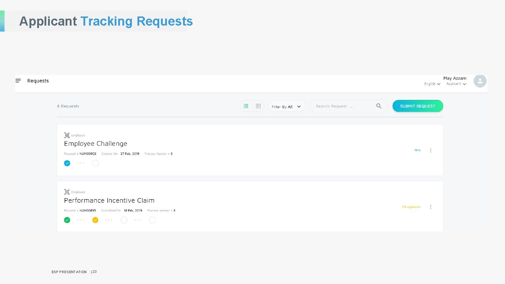Switch to the grid view layout
This screenshot has width=505, height=284.
258,106
